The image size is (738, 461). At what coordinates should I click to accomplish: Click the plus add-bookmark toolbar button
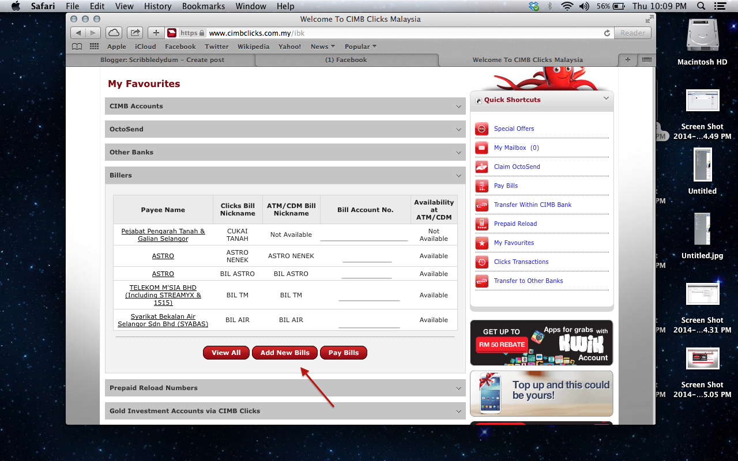pos(156,33)
